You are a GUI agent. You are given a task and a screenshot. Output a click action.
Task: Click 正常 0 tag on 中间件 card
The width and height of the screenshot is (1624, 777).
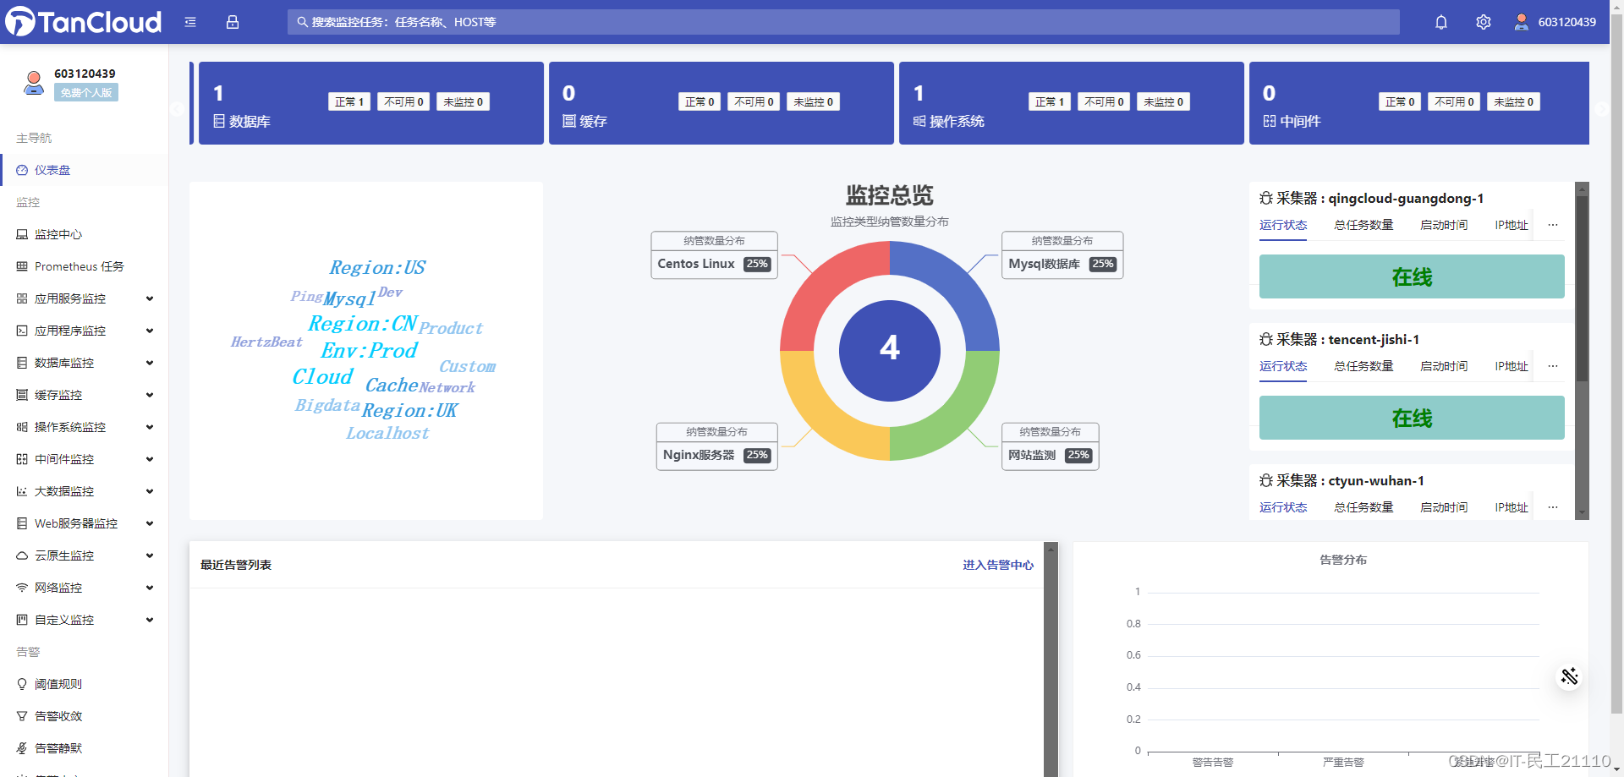(x=1400, y=101)
